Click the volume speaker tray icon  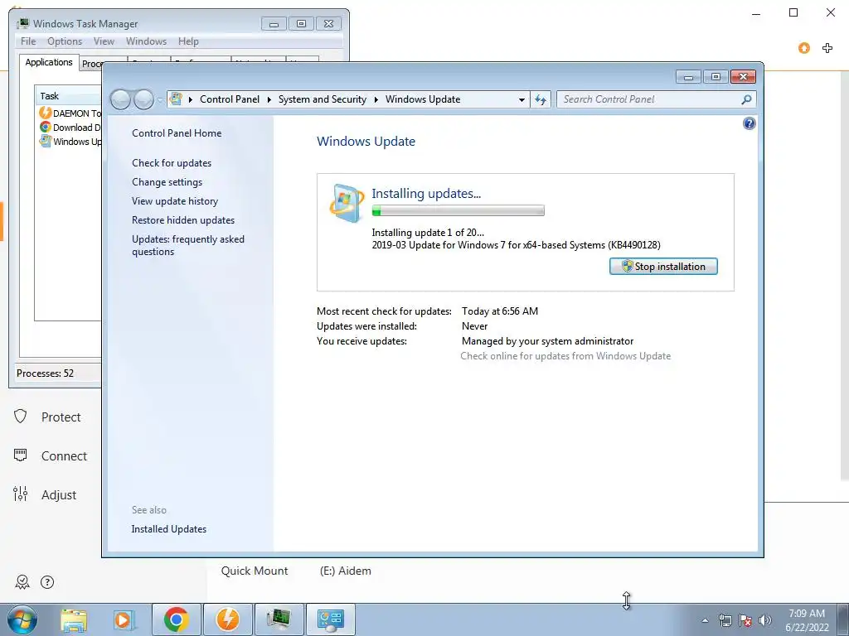pyautogui.click(x=764, y=620)
